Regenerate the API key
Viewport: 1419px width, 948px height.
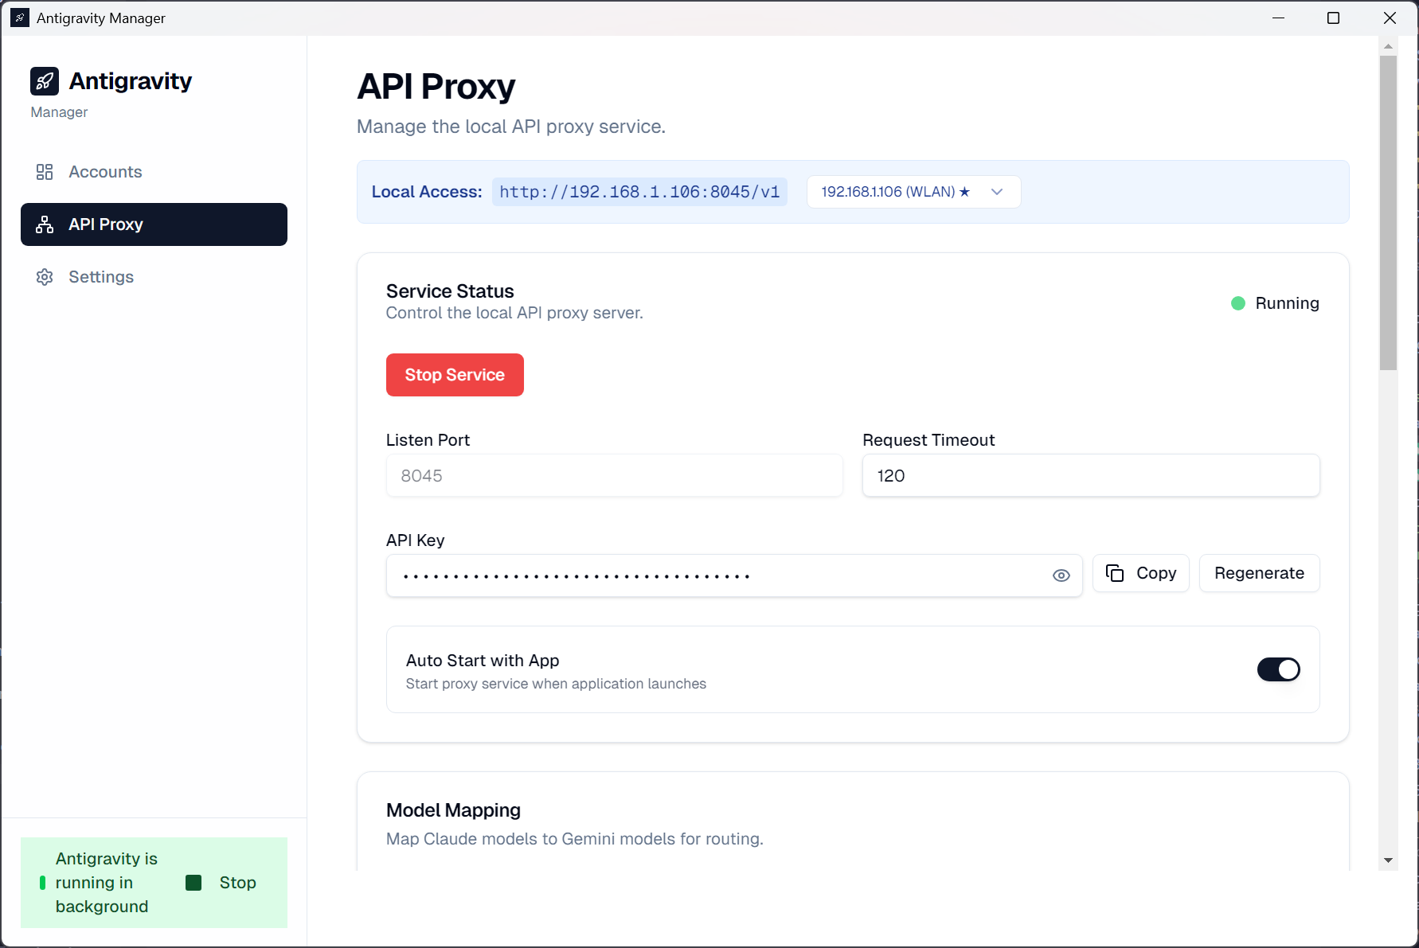(1258, 572)
